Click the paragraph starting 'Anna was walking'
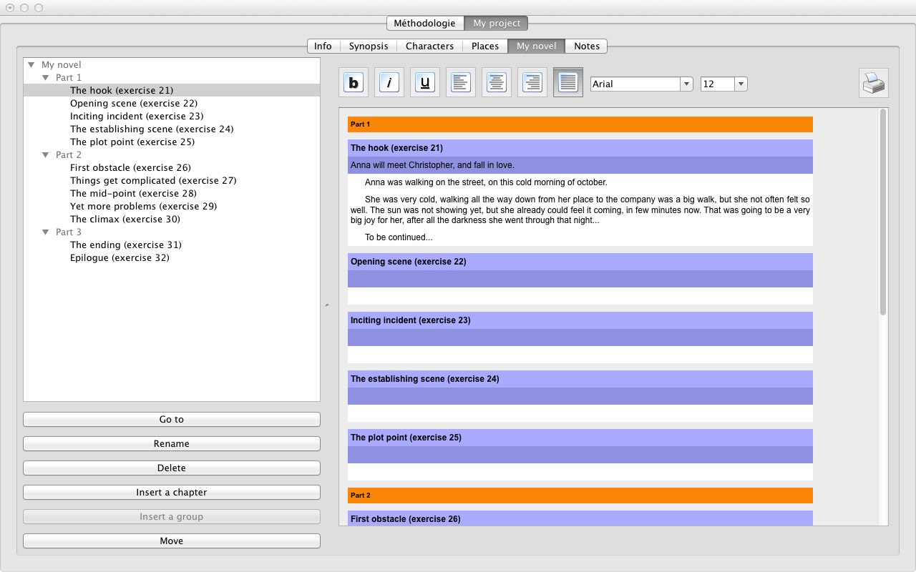The image size is (916, 572). click(x=486, y=182)
